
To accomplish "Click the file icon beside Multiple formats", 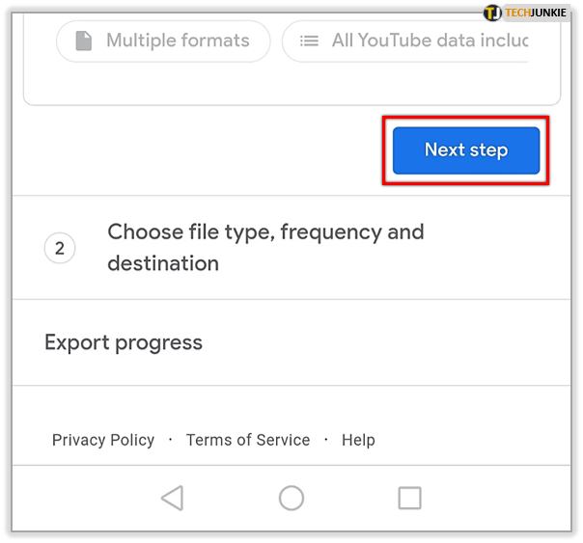I will 83,41.
